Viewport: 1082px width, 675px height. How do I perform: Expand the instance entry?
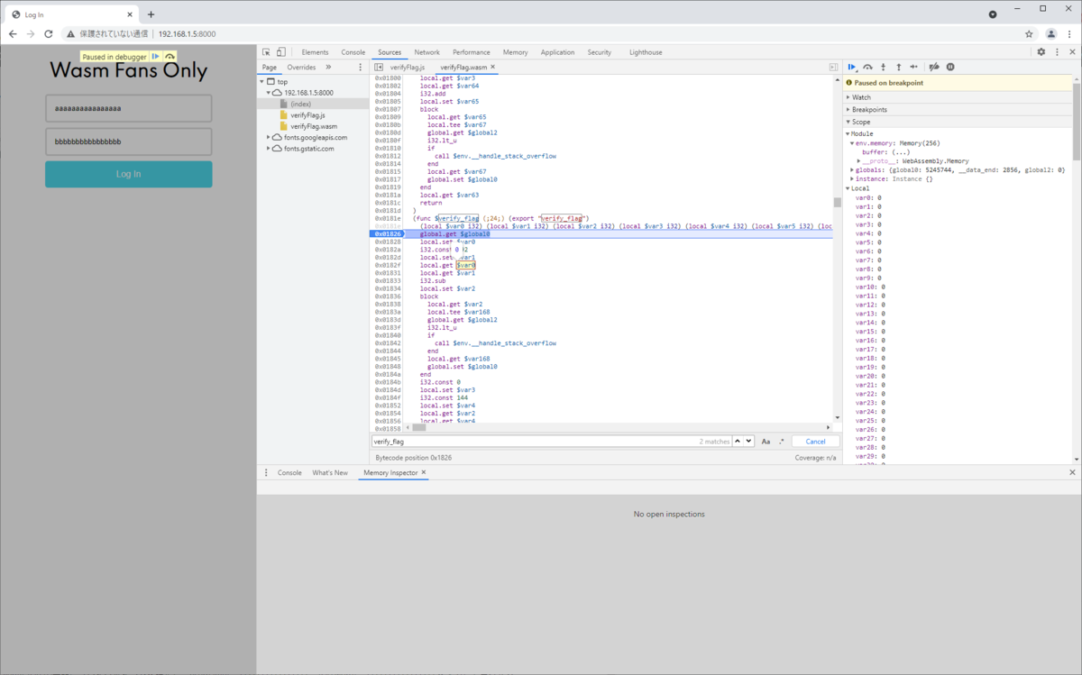pyautogui.click(x=853, y=178)
